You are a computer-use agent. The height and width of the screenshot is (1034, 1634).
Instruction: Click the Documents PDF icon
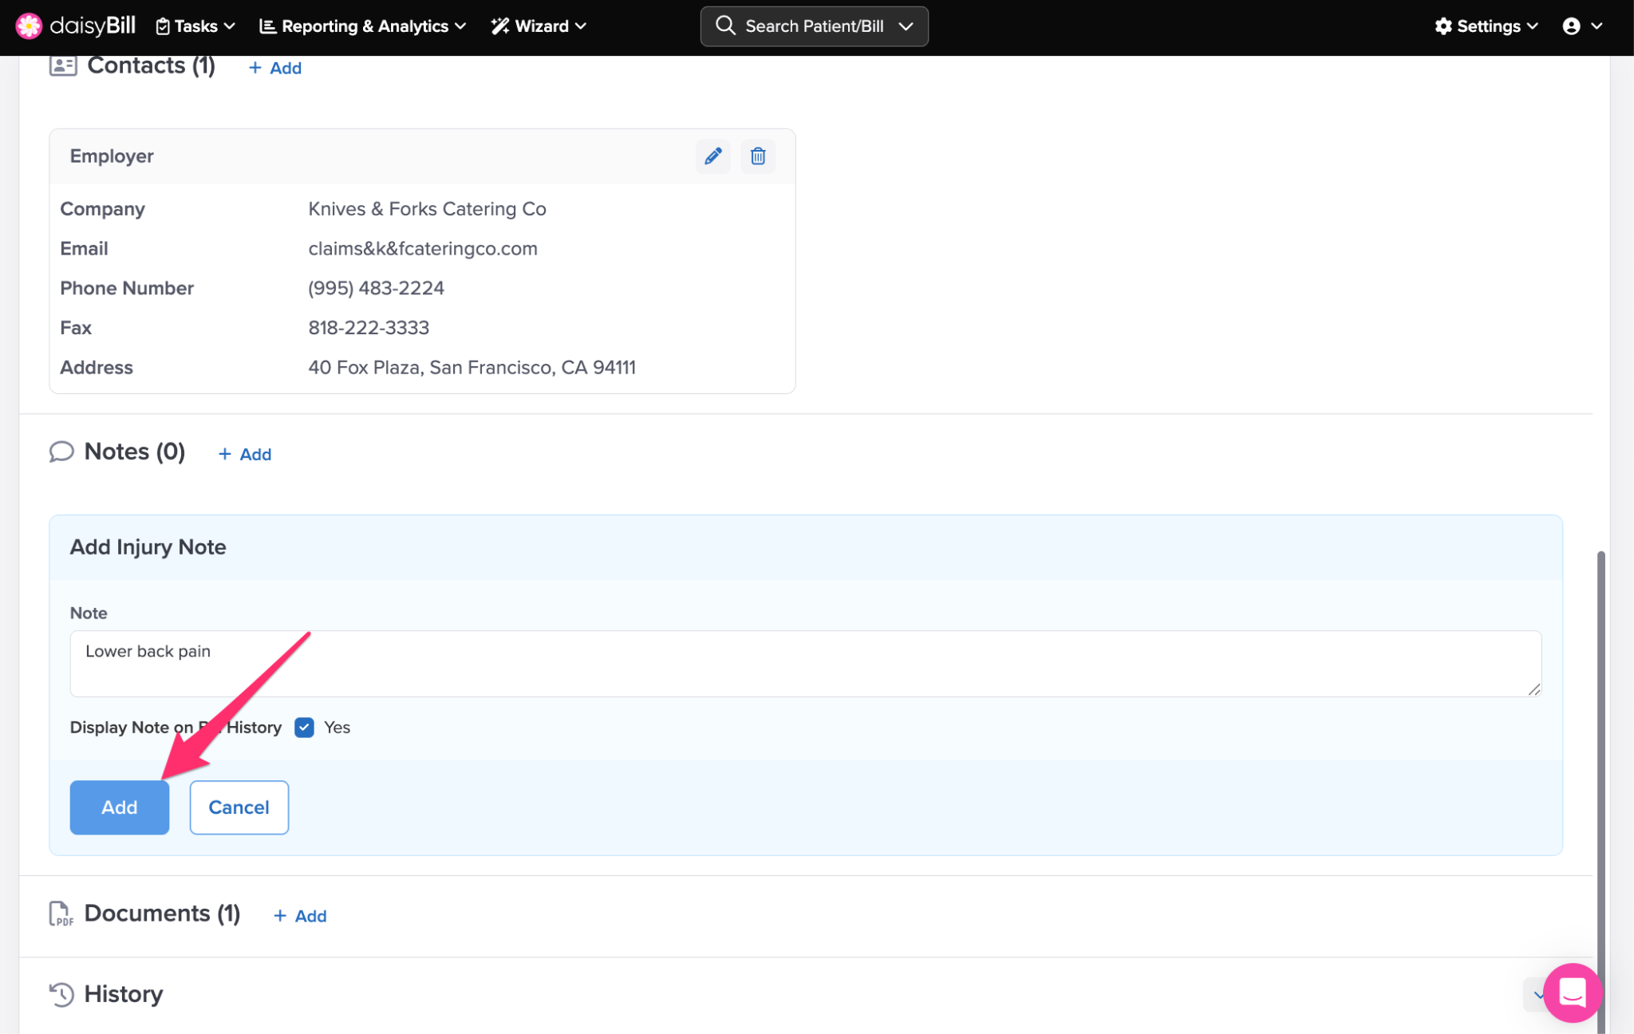(x=61, y=914)
